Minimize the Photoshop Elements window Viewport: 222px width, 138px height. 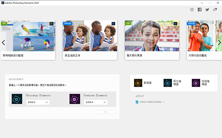coord(202,3)
